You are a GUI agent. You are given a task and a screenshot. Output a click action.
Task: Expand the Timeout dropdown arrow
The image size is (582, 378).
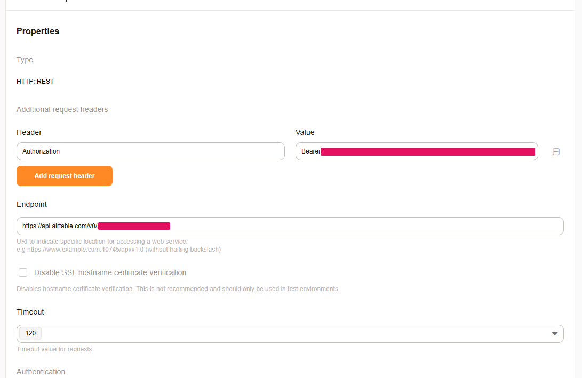tap(554, 334)
